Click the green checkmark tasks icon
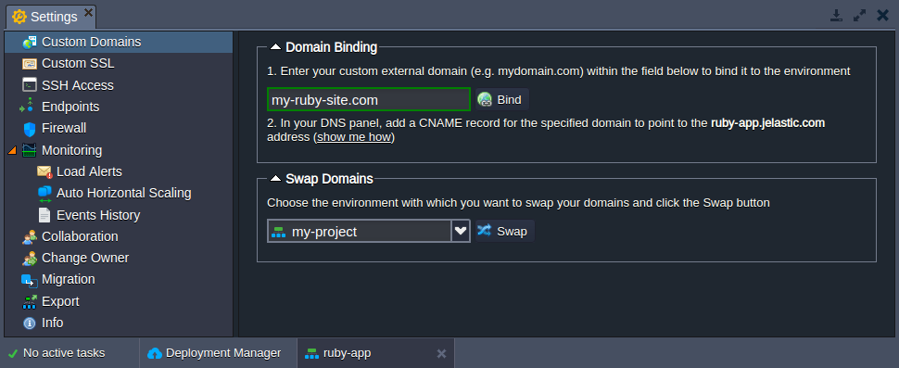The height and width of the screenshot is (368, 899). point(13,354)
